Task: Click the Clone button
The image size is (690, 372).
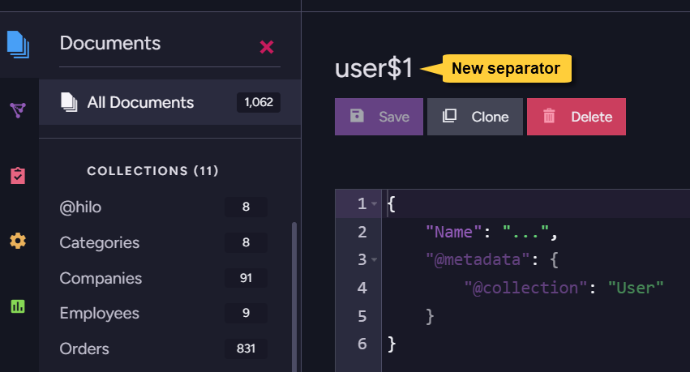Action: pyautogui.click(x=475, y=117)
